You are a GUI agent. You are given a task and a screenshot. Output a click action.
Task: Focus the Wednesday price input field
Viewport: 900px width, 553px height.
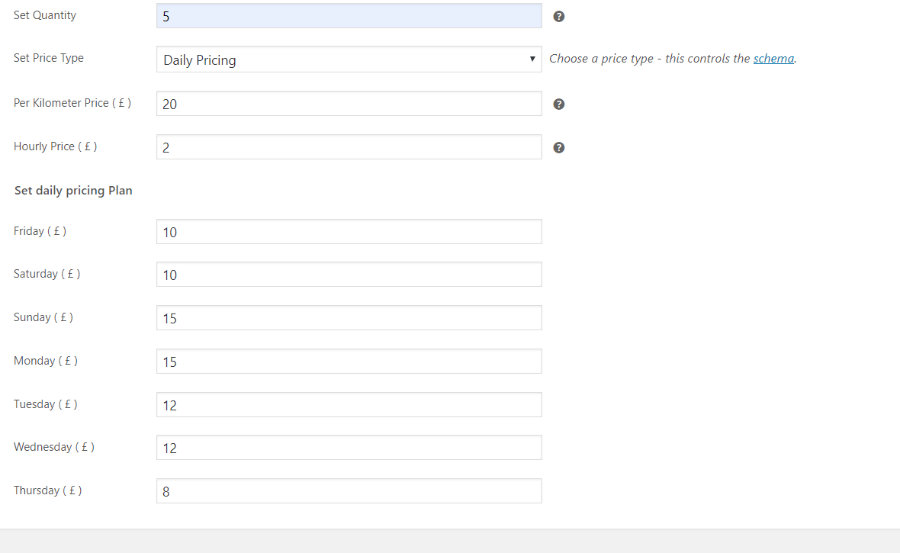(x=349, y=448)
